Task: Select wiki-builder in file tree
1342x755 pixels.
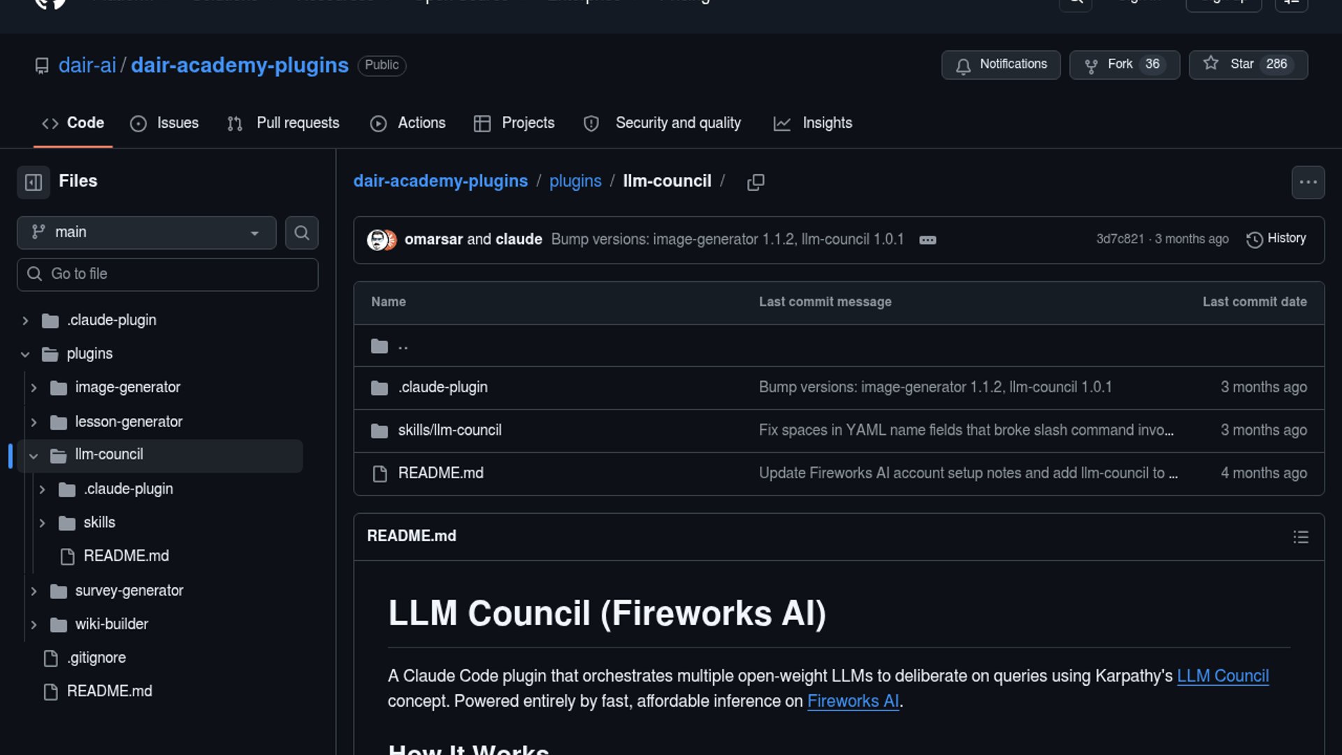Action: [112, 624]
